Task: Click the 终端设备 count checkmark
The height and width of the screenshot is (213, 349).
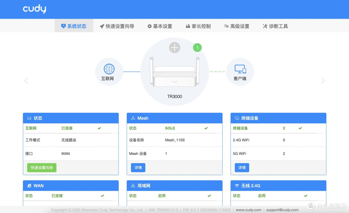Action: (x=300, y=128)
